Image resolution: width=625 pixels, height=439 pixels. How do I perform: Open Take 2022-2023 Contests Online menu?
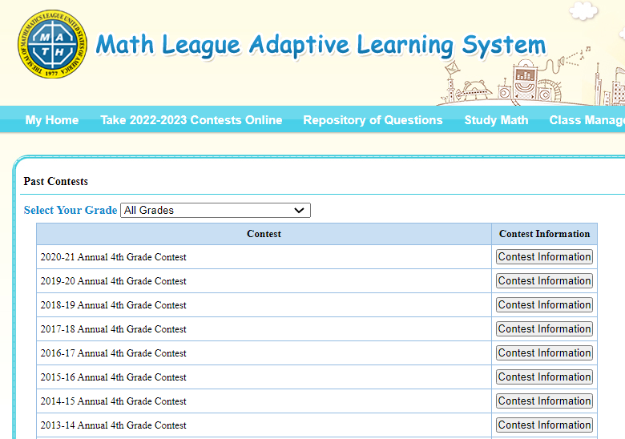pos(192,120)
